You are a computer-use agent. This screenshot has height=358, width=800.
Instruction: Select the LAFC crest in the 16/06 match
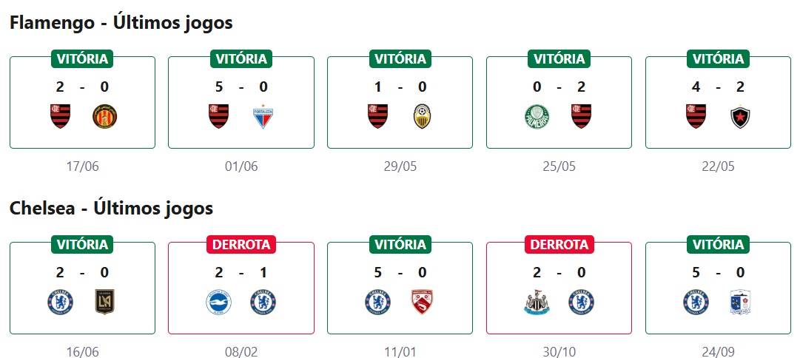point(104,302)
